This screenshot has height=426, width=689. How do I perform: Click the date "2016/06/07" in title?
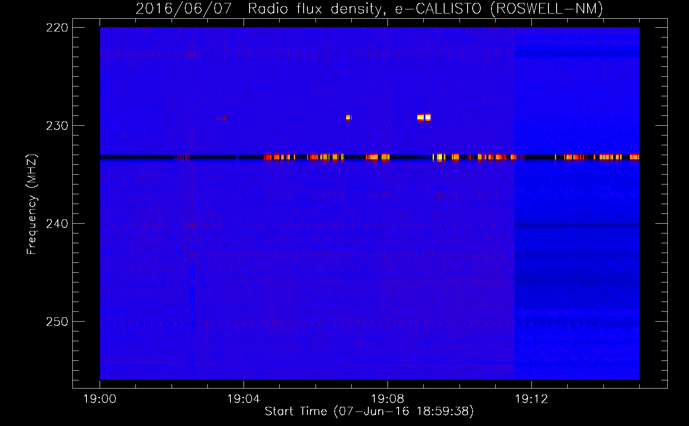[184, 9]
